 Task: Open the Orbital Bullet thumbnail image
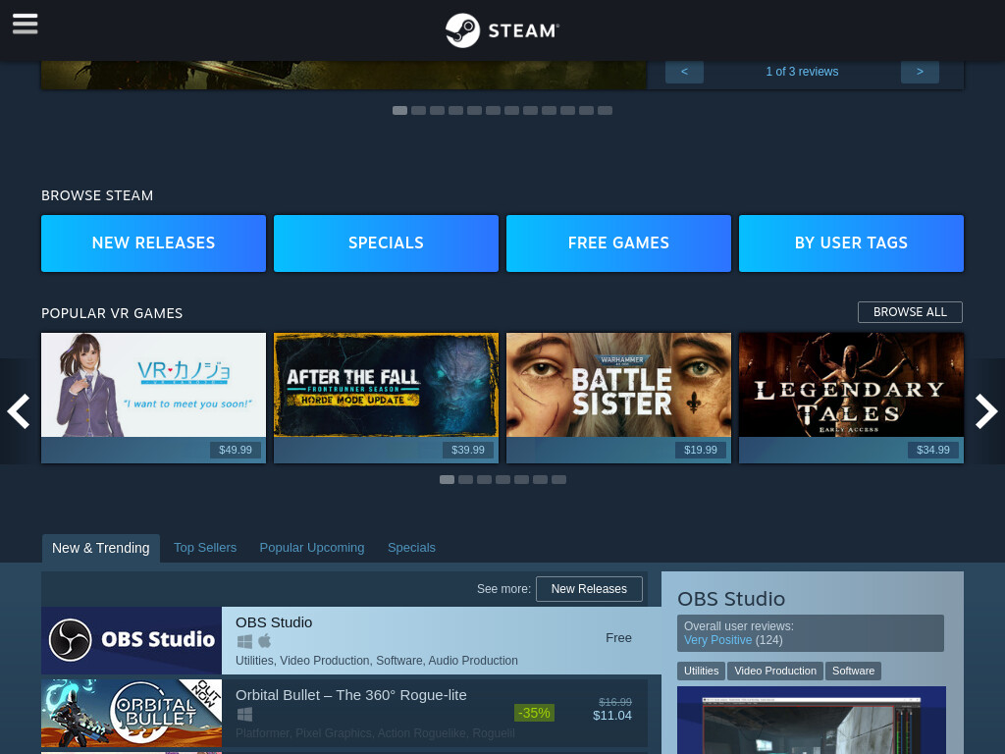(132, 713)
